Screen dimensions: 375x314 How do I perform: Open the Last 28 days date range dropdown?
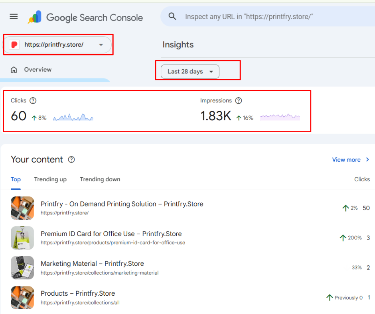point(189,71)
